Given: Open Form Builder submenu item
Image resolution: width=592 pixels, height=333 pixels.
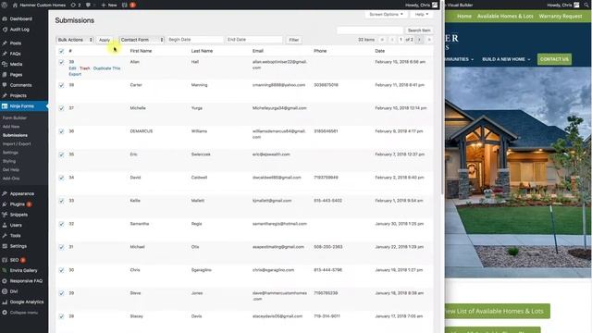Looking at the screenshot, I should click(x=15, y=117).
